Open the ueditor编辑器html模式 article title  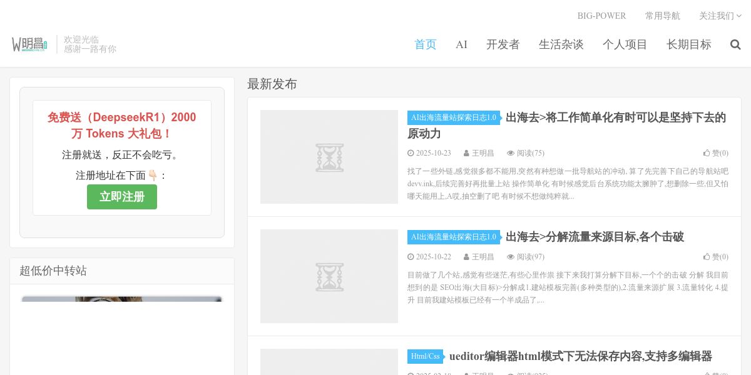tap(581, 356)
